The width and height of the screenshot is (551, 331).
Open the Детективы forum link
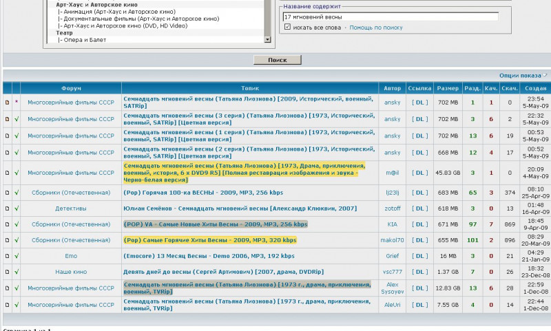71,209
